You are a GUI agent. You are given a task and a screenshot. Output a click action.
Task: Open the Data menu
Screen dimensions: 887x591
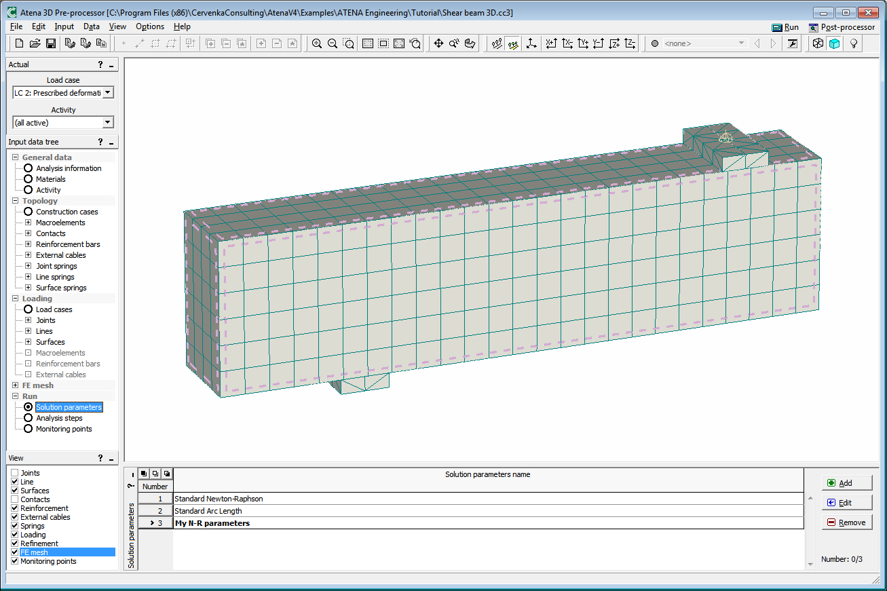[x=91, y=26]
